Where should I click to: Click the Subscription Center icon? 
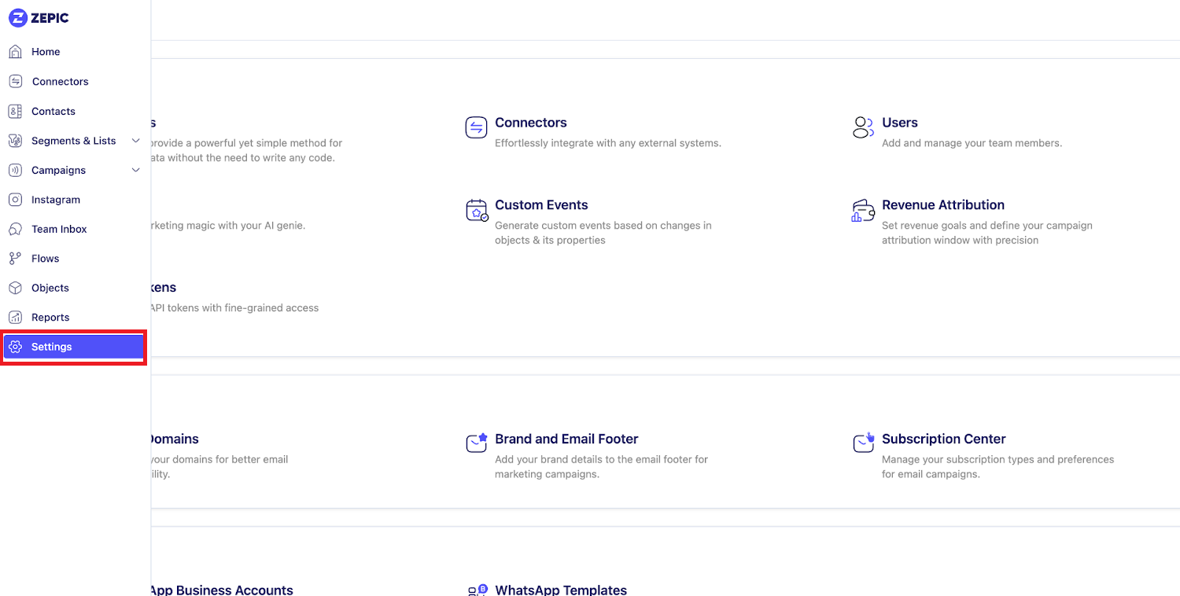[x=864, y=443]
